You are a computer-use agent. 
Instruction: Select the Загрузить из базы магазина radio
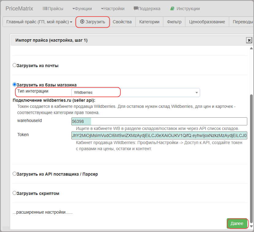pyautogui.click(x=15, y=84)
